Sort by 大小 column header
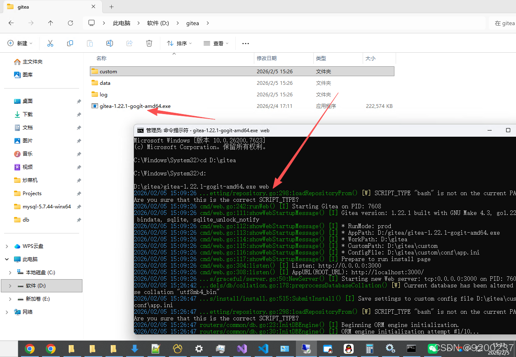This screenshot has height=357, width=516. pos(371,58)
